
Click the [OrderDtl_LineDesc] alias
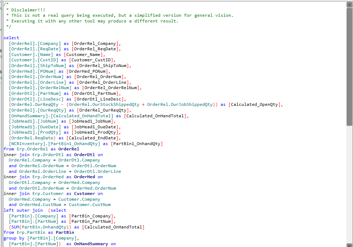pyautogui.click(x=100, y=99)
